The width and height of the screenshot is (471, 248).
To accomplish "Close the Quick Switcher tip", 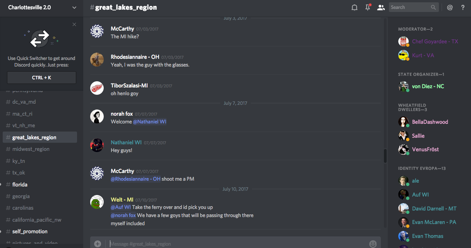I will [74, 24].
